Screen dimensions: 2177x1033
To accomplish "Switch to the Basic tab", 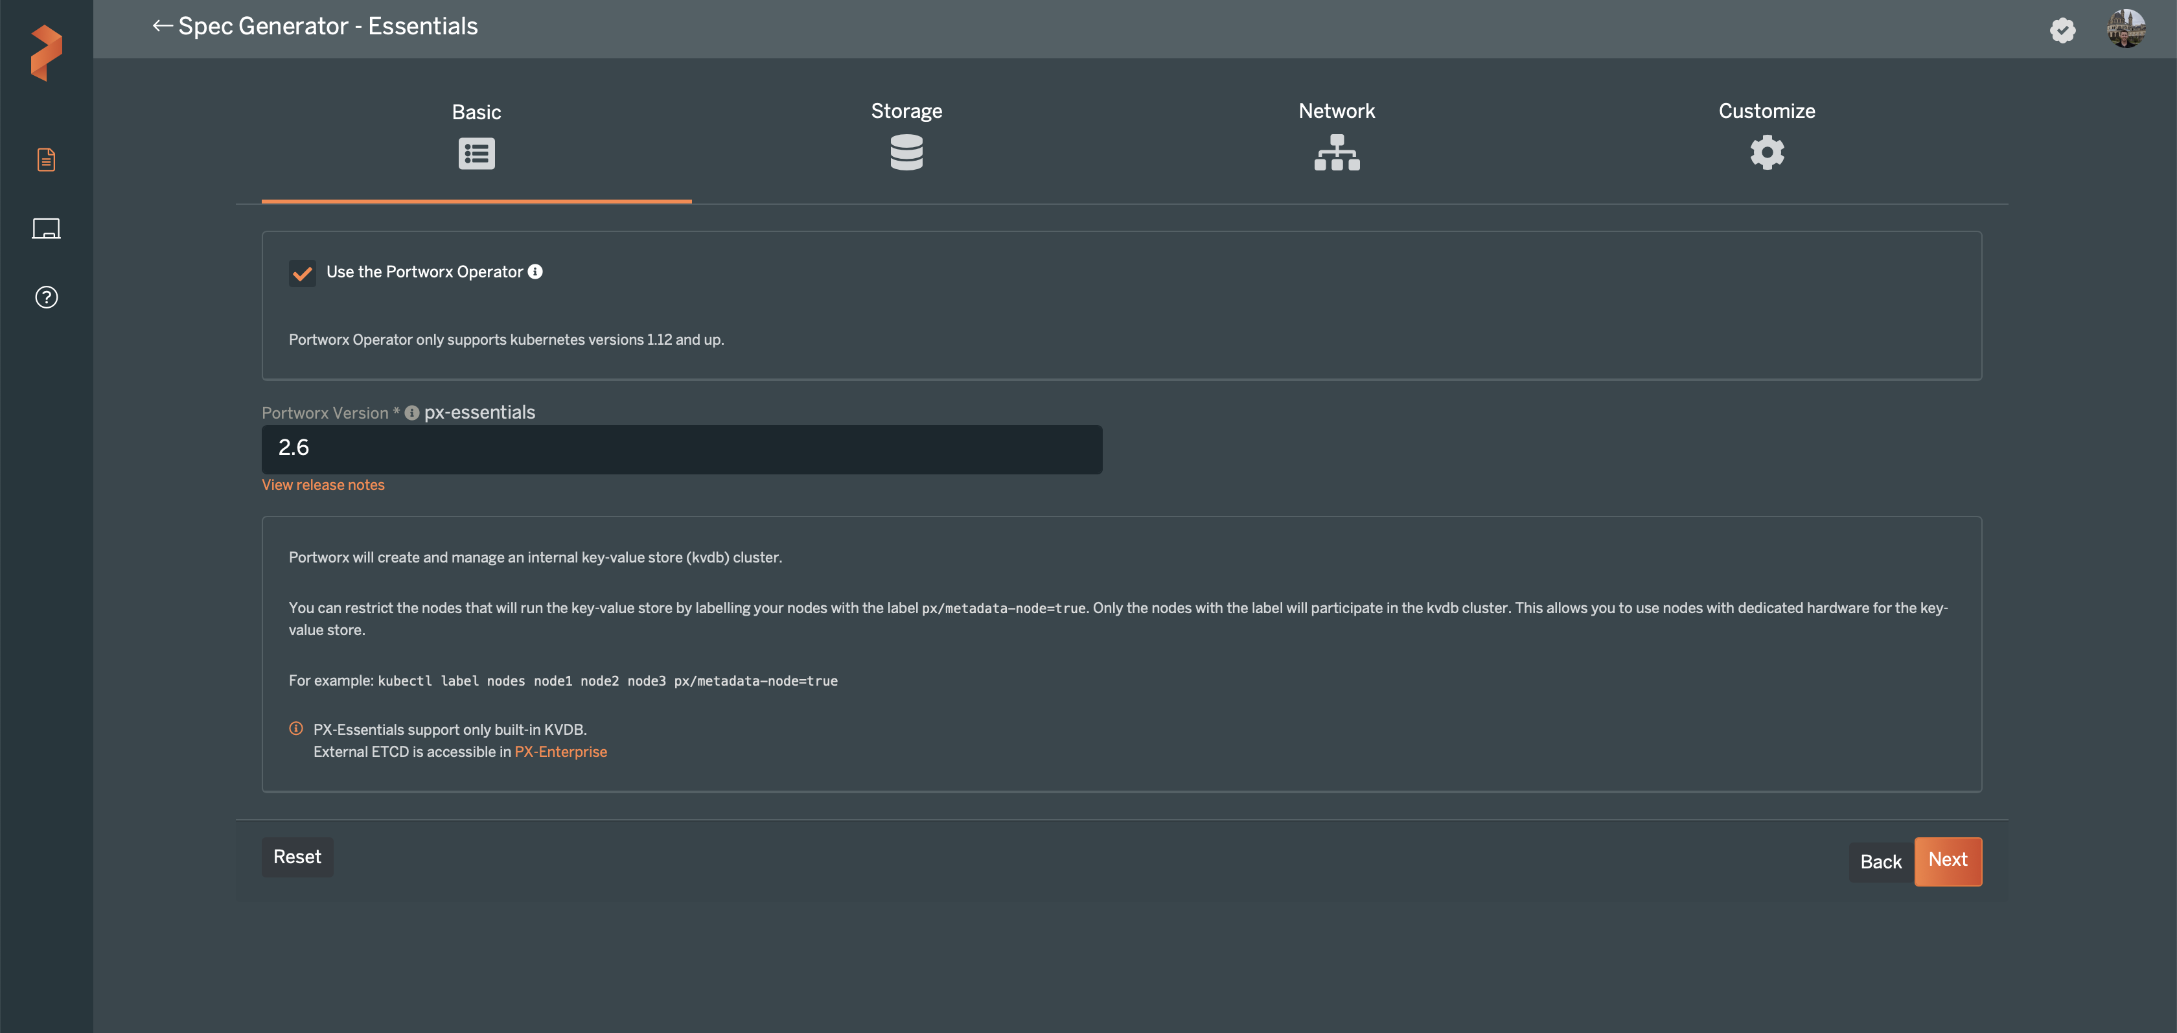I will (476, 112).
